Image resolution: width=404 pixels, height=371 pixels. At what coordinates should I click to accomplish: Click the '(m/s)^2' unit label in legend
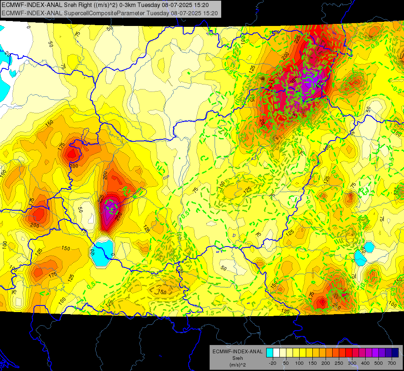click(237, 365)
